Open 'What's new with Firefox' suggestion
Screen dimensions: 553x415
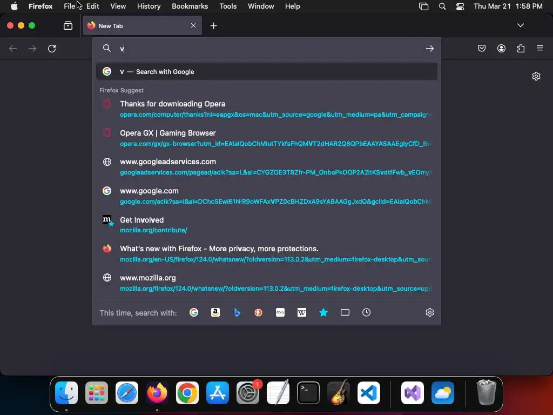[267, 254]
